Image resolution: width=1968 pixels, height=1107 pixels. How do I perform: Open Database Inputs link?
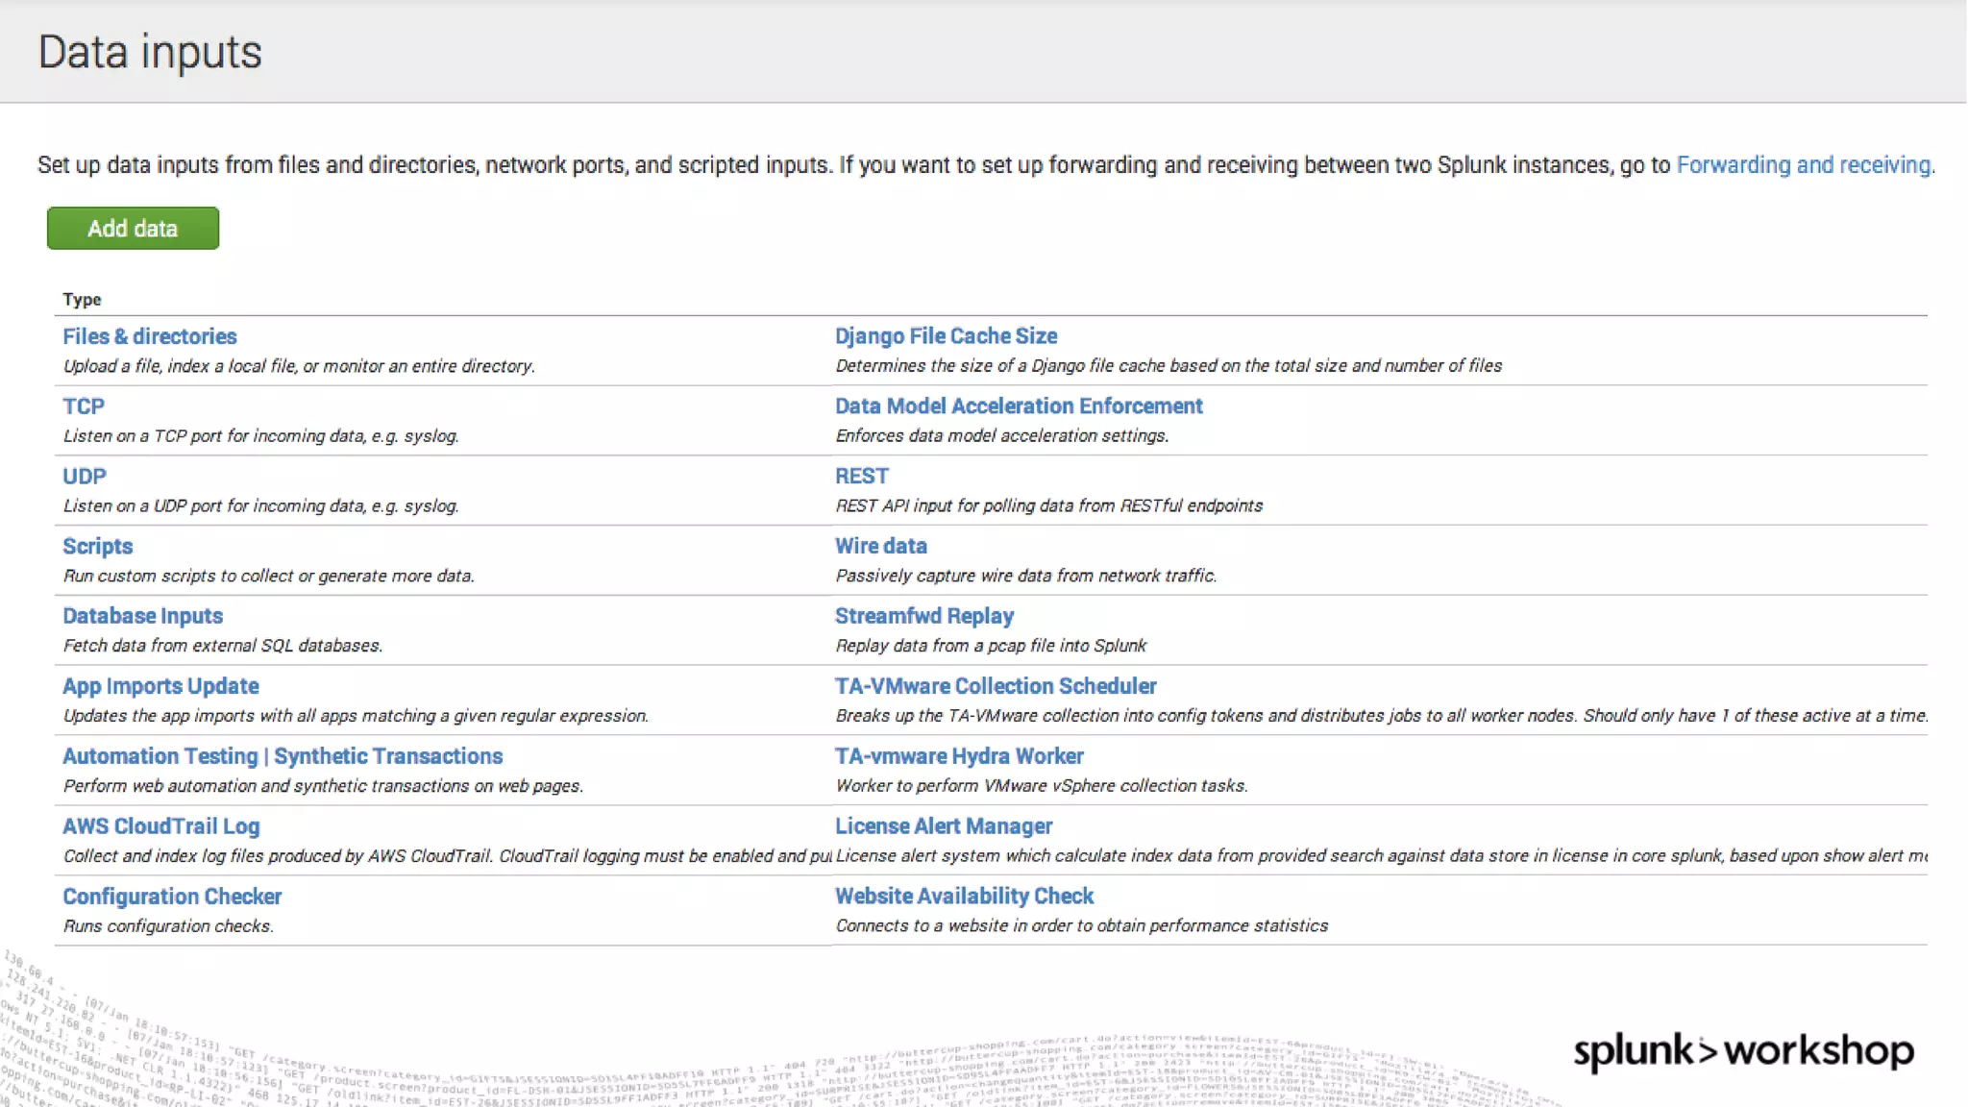coord(142,616)
